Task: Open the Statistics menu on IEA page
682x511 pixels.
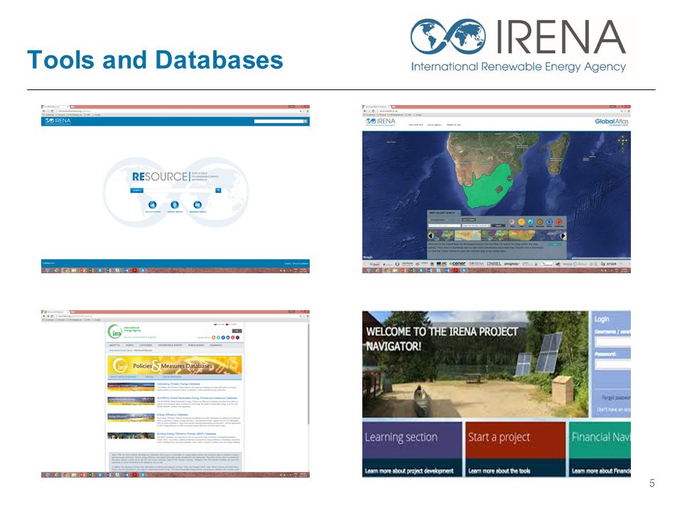Action: [x=216, y=345]
